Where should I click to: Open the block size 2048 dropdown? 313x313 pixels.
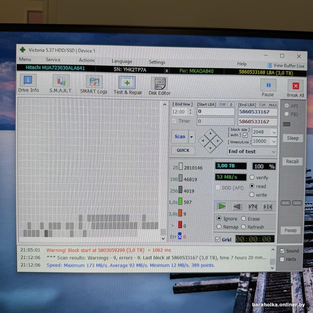click(274, 132)
